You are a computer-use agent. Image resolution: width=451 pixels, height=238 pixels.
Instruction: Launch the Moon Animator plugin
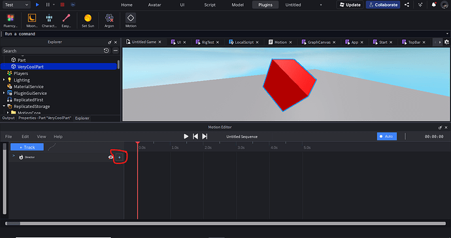click(x=31, y=20)
